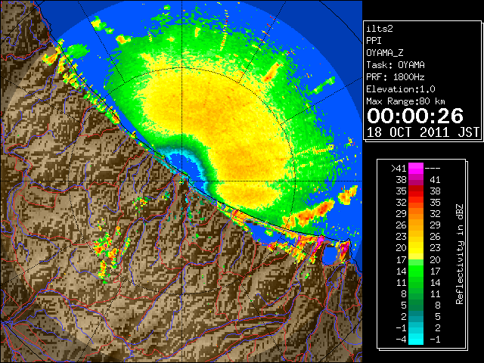The image size is (484, 363).
Task: Click the 'OYAMA_Z' product label
Action: click(385, 53)
